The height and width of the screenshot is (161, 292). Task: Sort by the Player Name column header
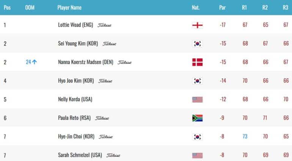69,8
